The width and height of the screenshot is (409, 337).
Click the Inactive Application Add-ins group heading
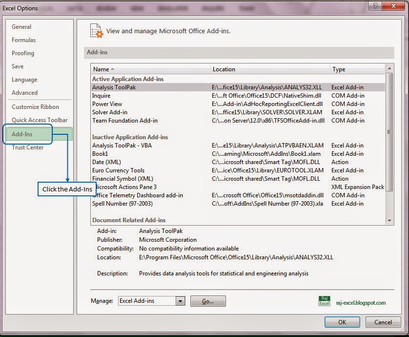130,137
